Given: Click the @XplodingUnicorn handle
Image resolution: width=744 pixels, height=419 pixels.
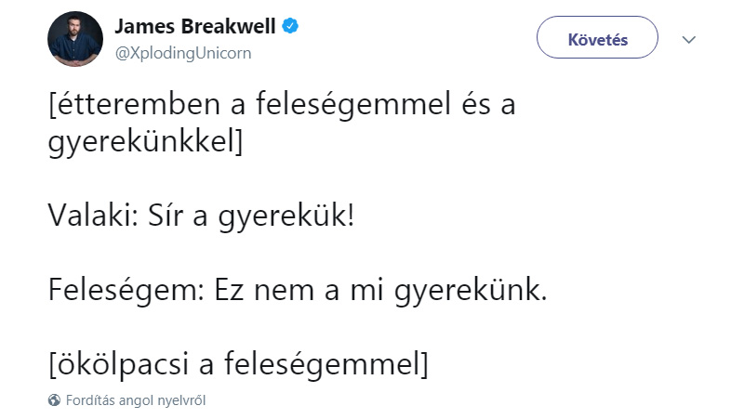Looking at the screenshot, I should (x=183, y=53).
